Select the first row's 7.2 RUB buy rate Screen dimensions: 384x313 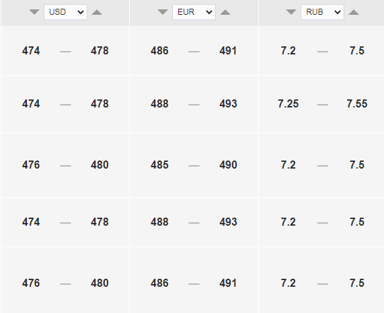[x=289, y=51]
